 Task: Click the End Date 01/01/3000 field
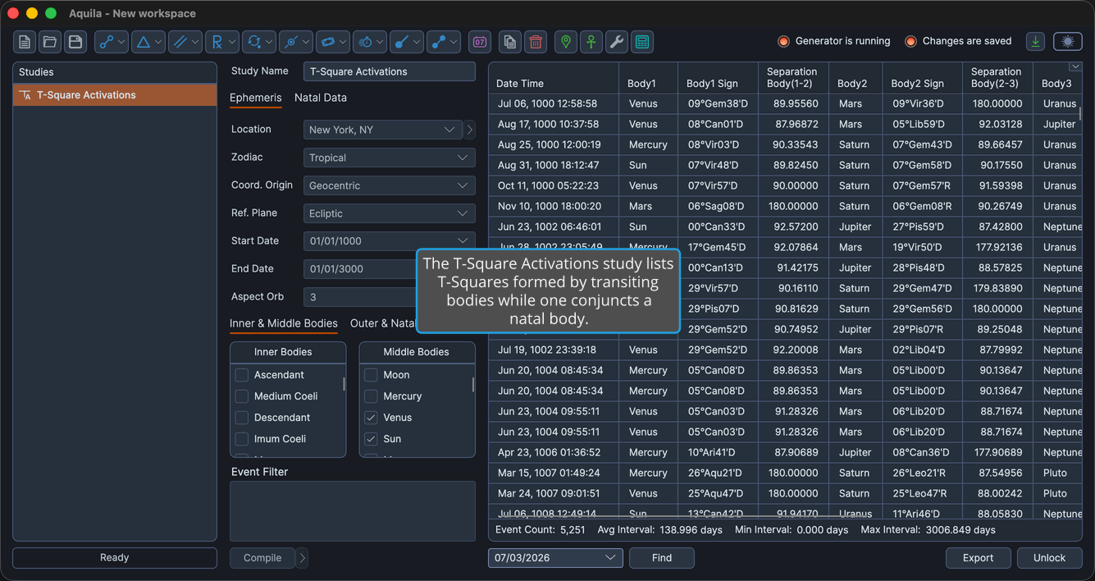[361, 269]
